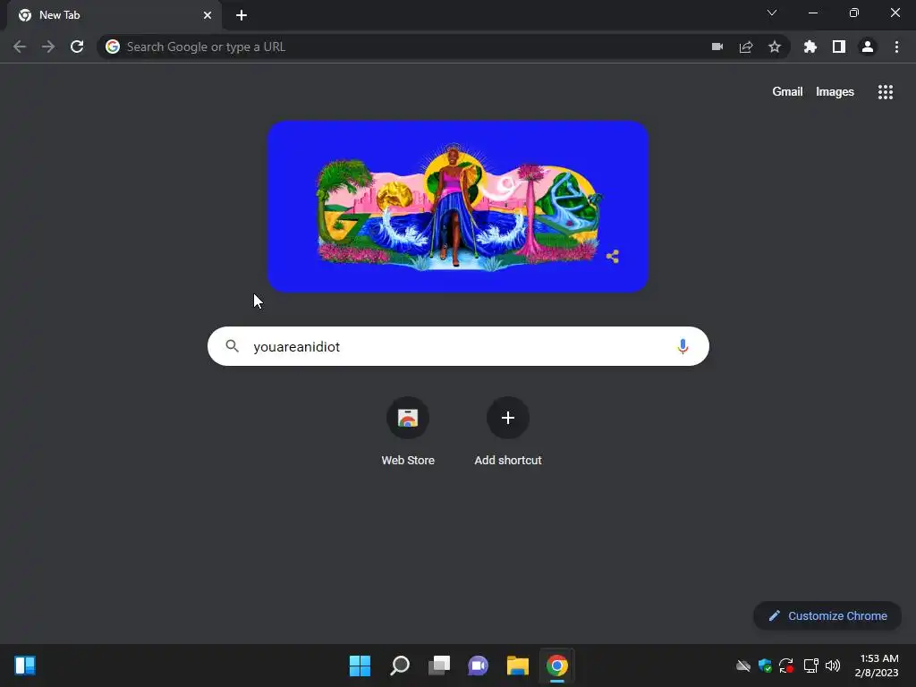Viewport: 916px width, 687px height.
Task: Share this page icon
Action: [x=746, y=47]
